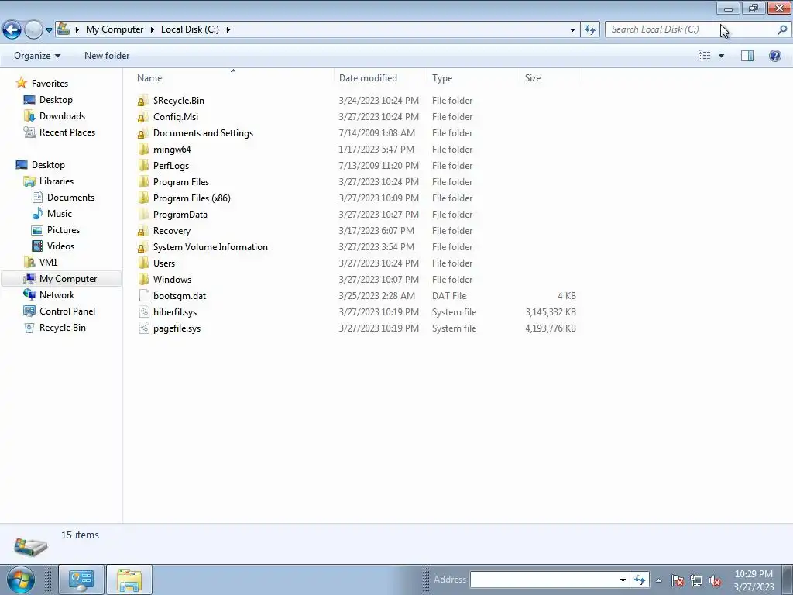Select the $Recycle.Bin folder icon
Screen dimensions: 793x595
pyautogui.click(x=143, y=101)
